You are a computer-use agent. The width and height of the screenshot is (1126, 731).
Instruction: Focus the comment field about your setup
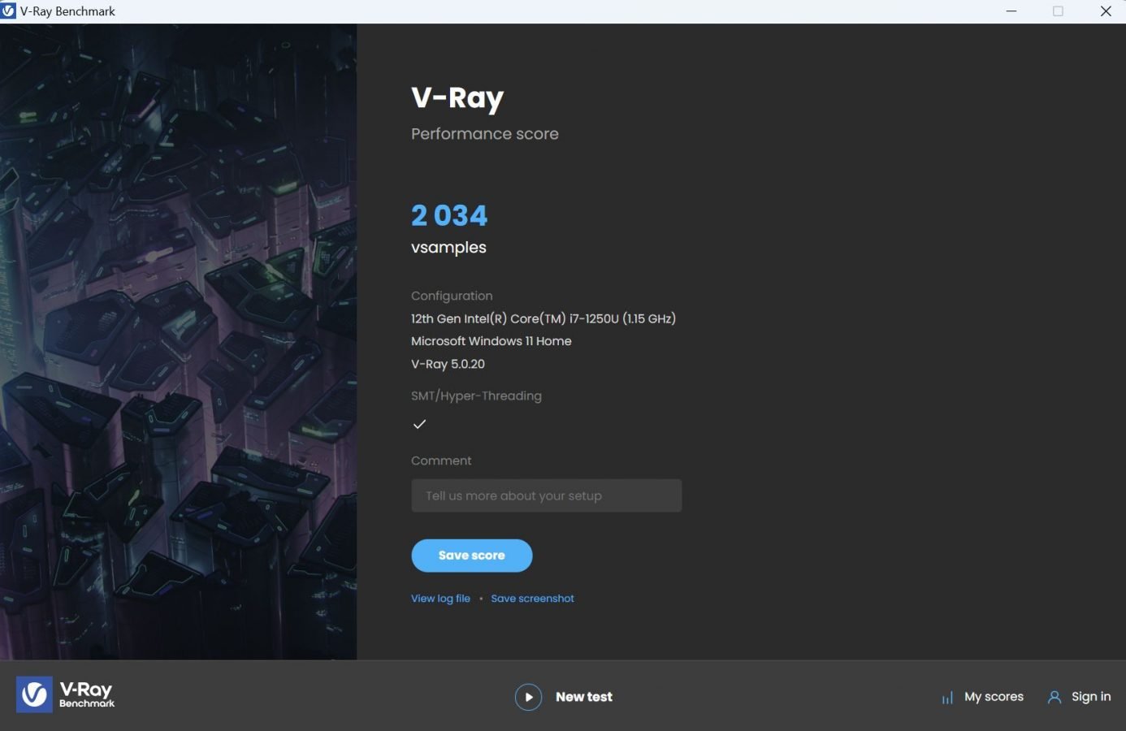click(x=546, y=495)
